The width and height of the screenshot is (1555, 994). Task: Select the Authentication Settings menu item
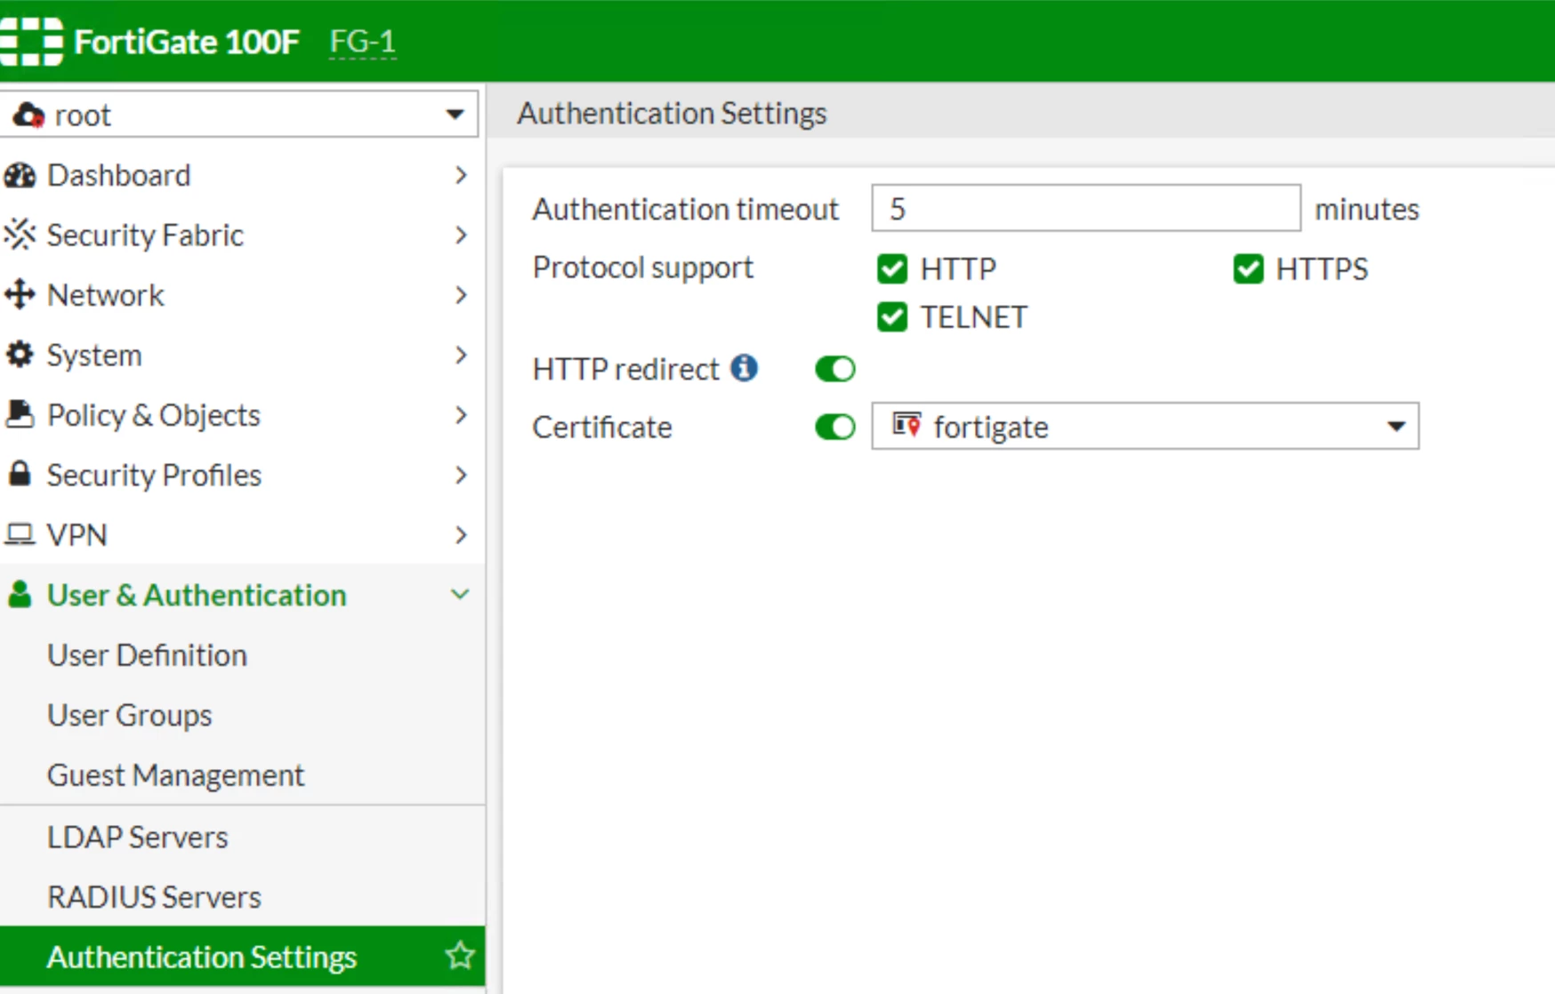pos(243,957)
